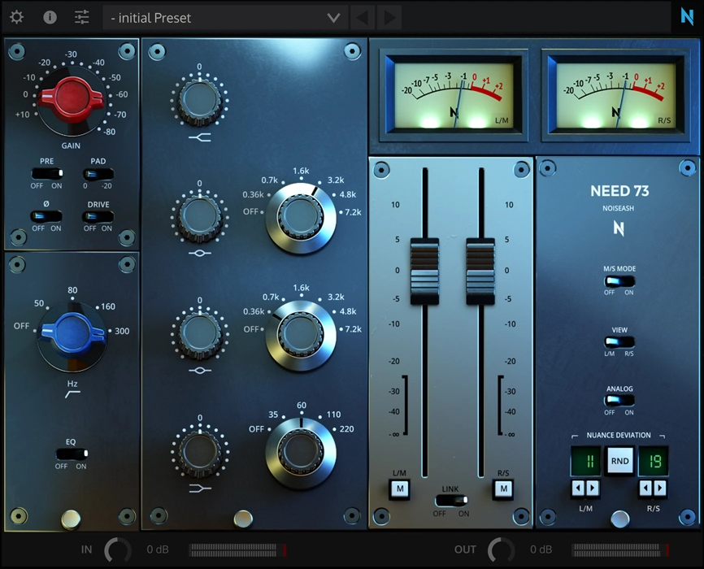Click the NoiseAsh logo at top right
Image resolution: width=704 pixels, height=569 pixels.
[x=685, y=17]
